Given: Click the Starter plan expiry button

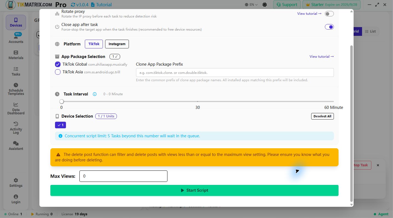Looking at the screenshot, I should [332, 5].
